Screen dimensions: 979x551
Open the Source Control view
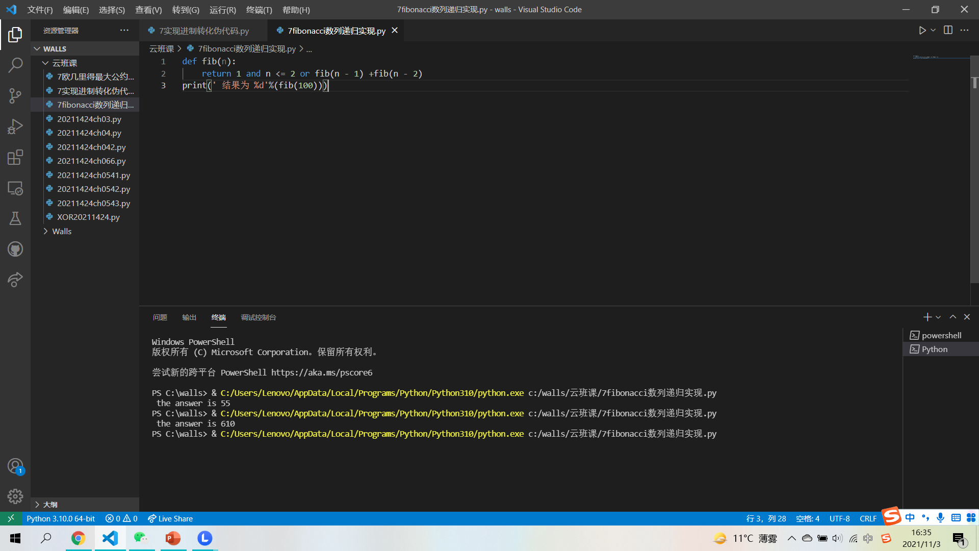coord(15,95)
